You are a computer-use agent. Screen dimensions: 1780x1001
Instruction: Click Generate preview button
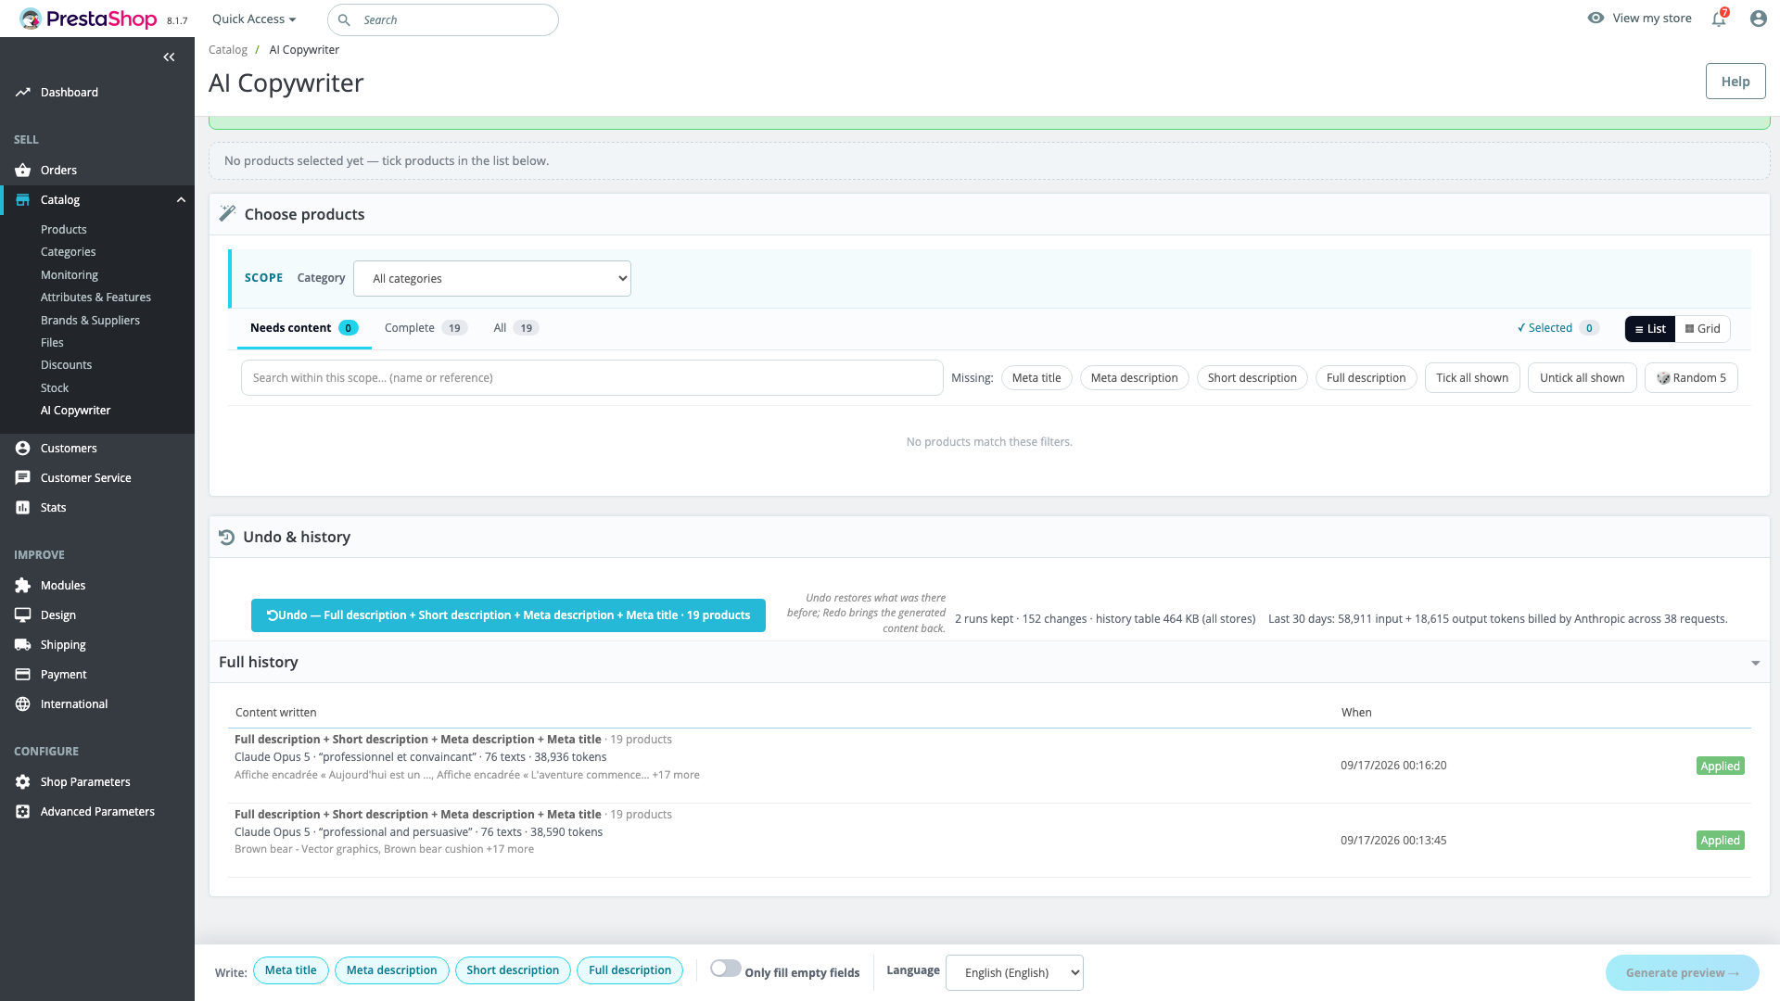(x=1682, y=973)
